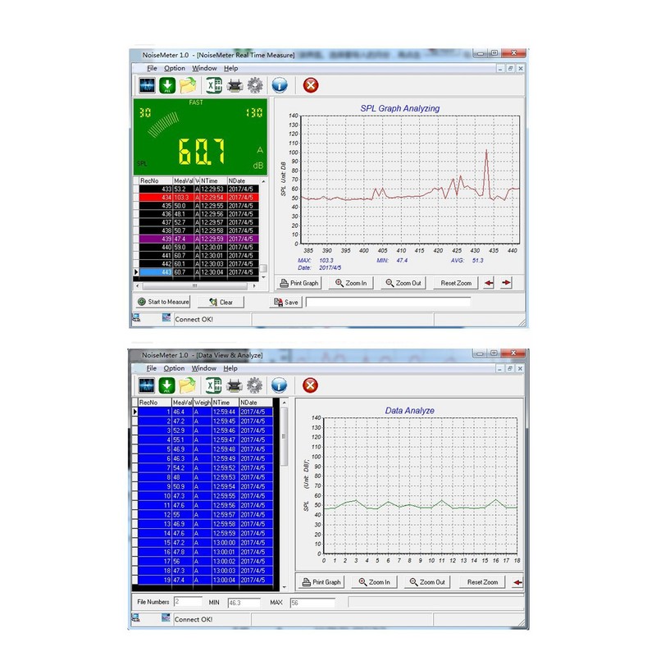The image size is (656, 656).
Task: Open settings gear in Real Time Measure toolbar
Action: point(254,85)
